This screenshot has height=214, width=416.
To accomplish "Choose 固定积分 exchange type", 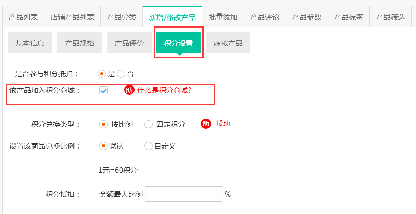I will pyautogui.click(x=148, y=124).
